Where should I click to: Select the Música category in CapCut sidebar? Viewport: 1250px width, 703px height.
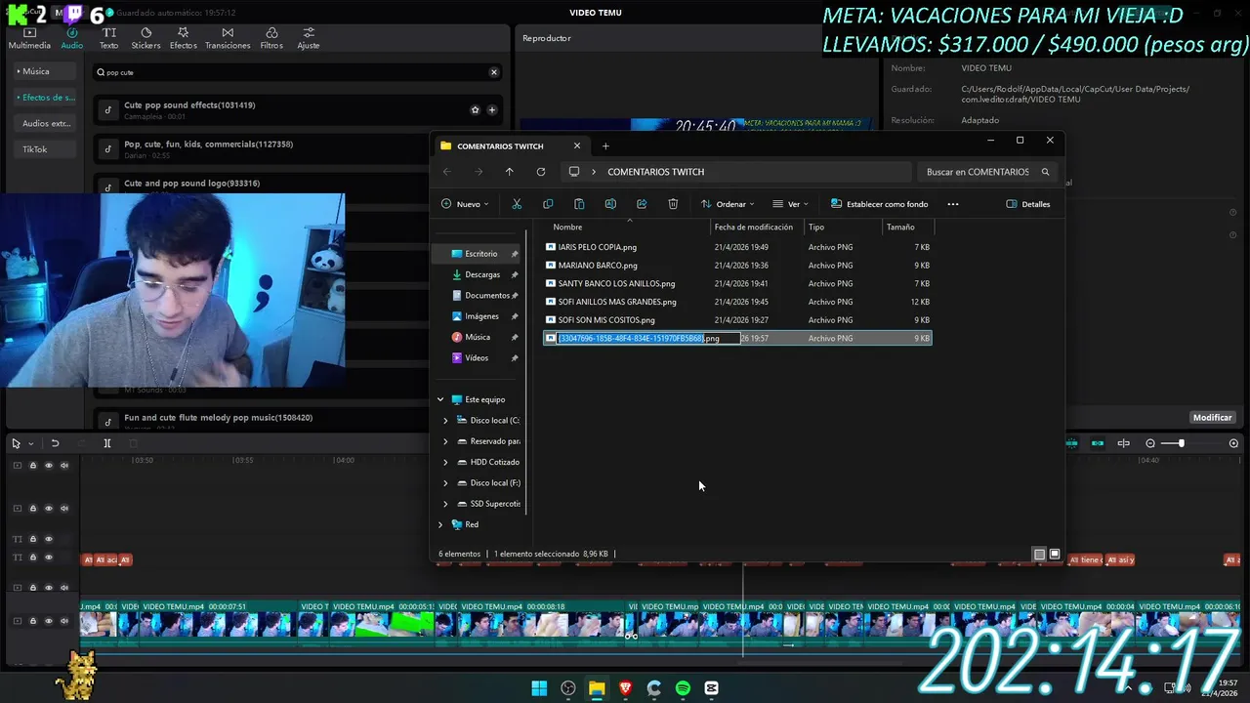pyautogui.click(x=45, y=71)
